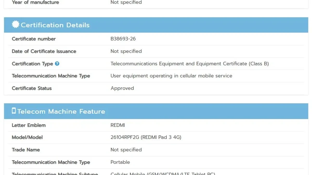Screen dimensions: 312x175
Task: Select model value 26104RPF2G (REDMI Pad 3 4G)
Action: tap(146, 137)
